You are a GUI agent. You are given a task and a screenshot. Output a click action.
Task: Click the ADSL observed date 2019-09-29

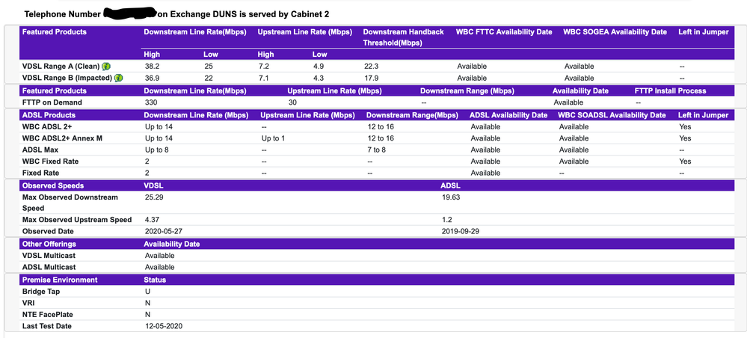(461, 231)
